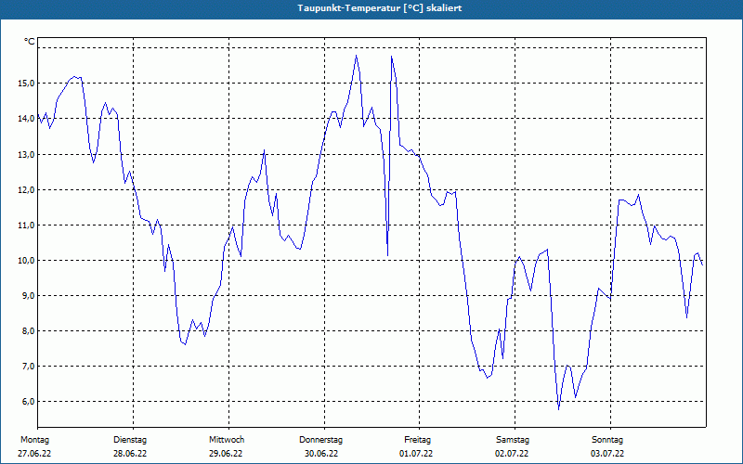Click the Sonntag day label
The height and width of the screenshot is (464, 743).
tap(607, 440)
